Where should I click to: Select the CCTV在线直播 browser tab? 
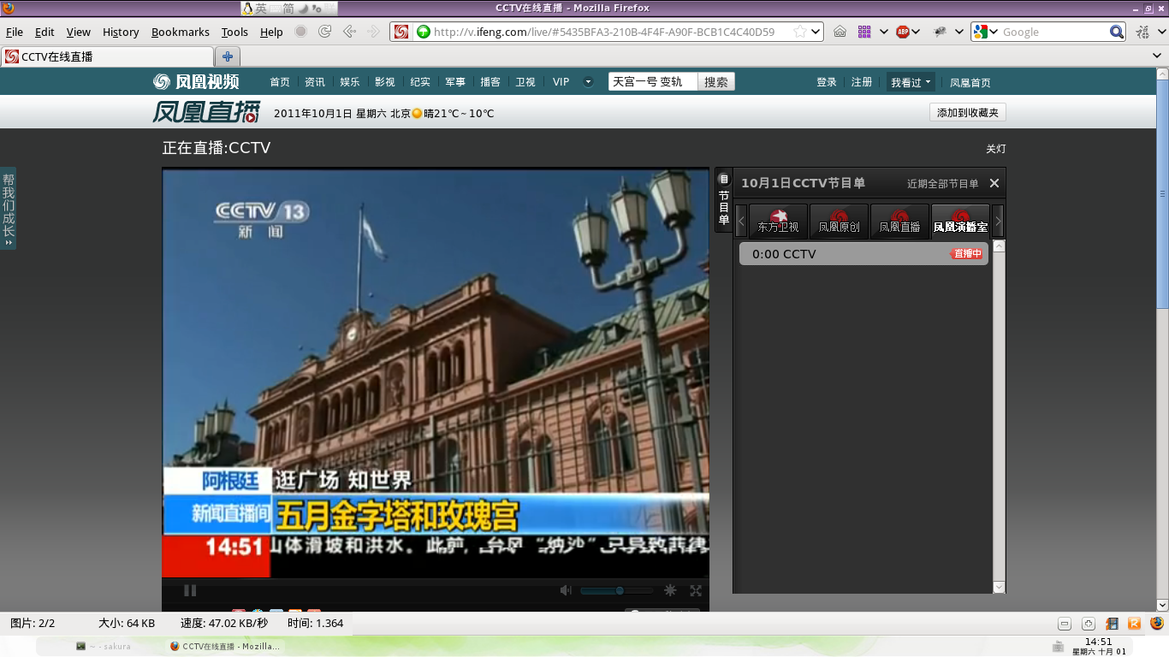pos(108,56)
